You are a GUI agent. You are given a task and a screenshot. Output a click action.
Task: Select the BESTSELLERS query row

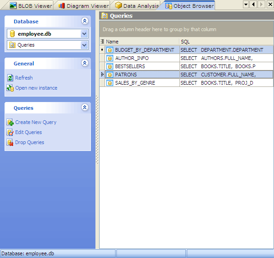tap(186, 66)
